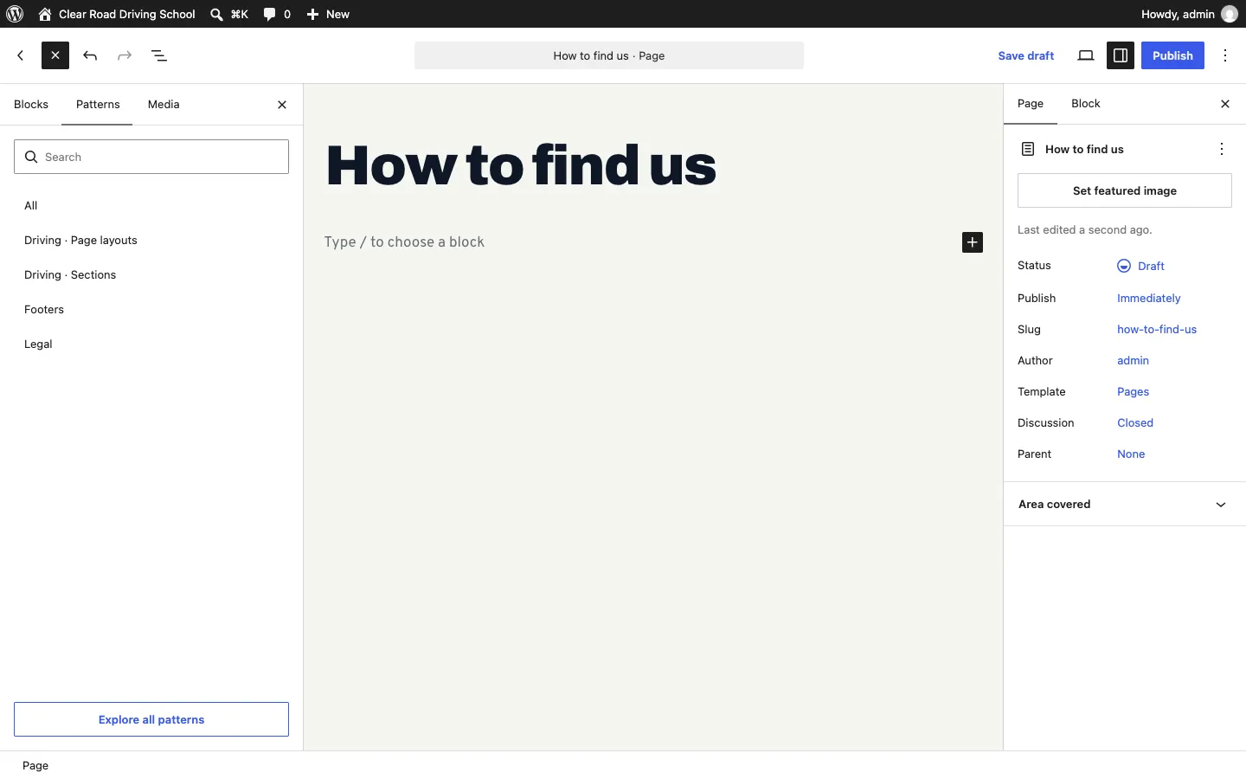Change Discussion from Closed
Screen dimensions: 1246x779
pyautogui.click(x=1135, y=422)
